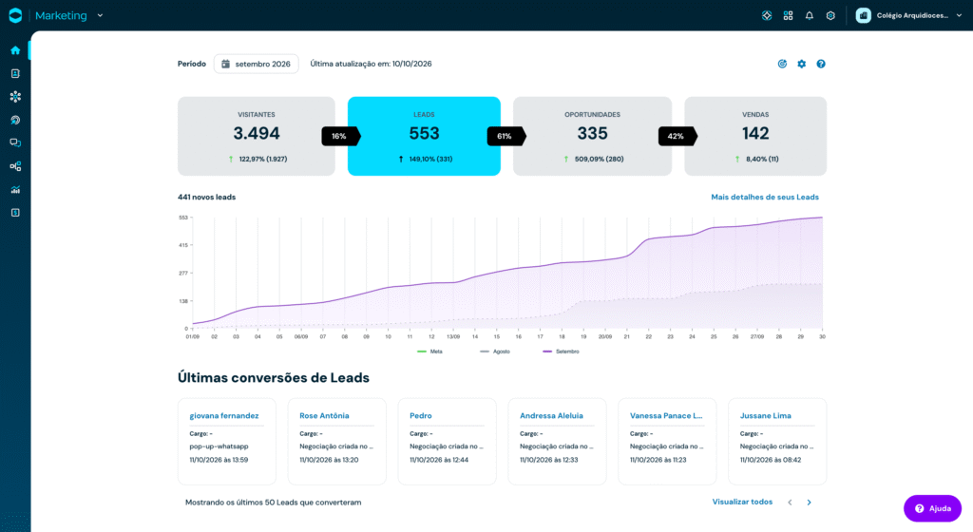The height and width of the screenshot is (532, 973).
Task: Open the last square sidebar icon
Action: click(15, 213)
